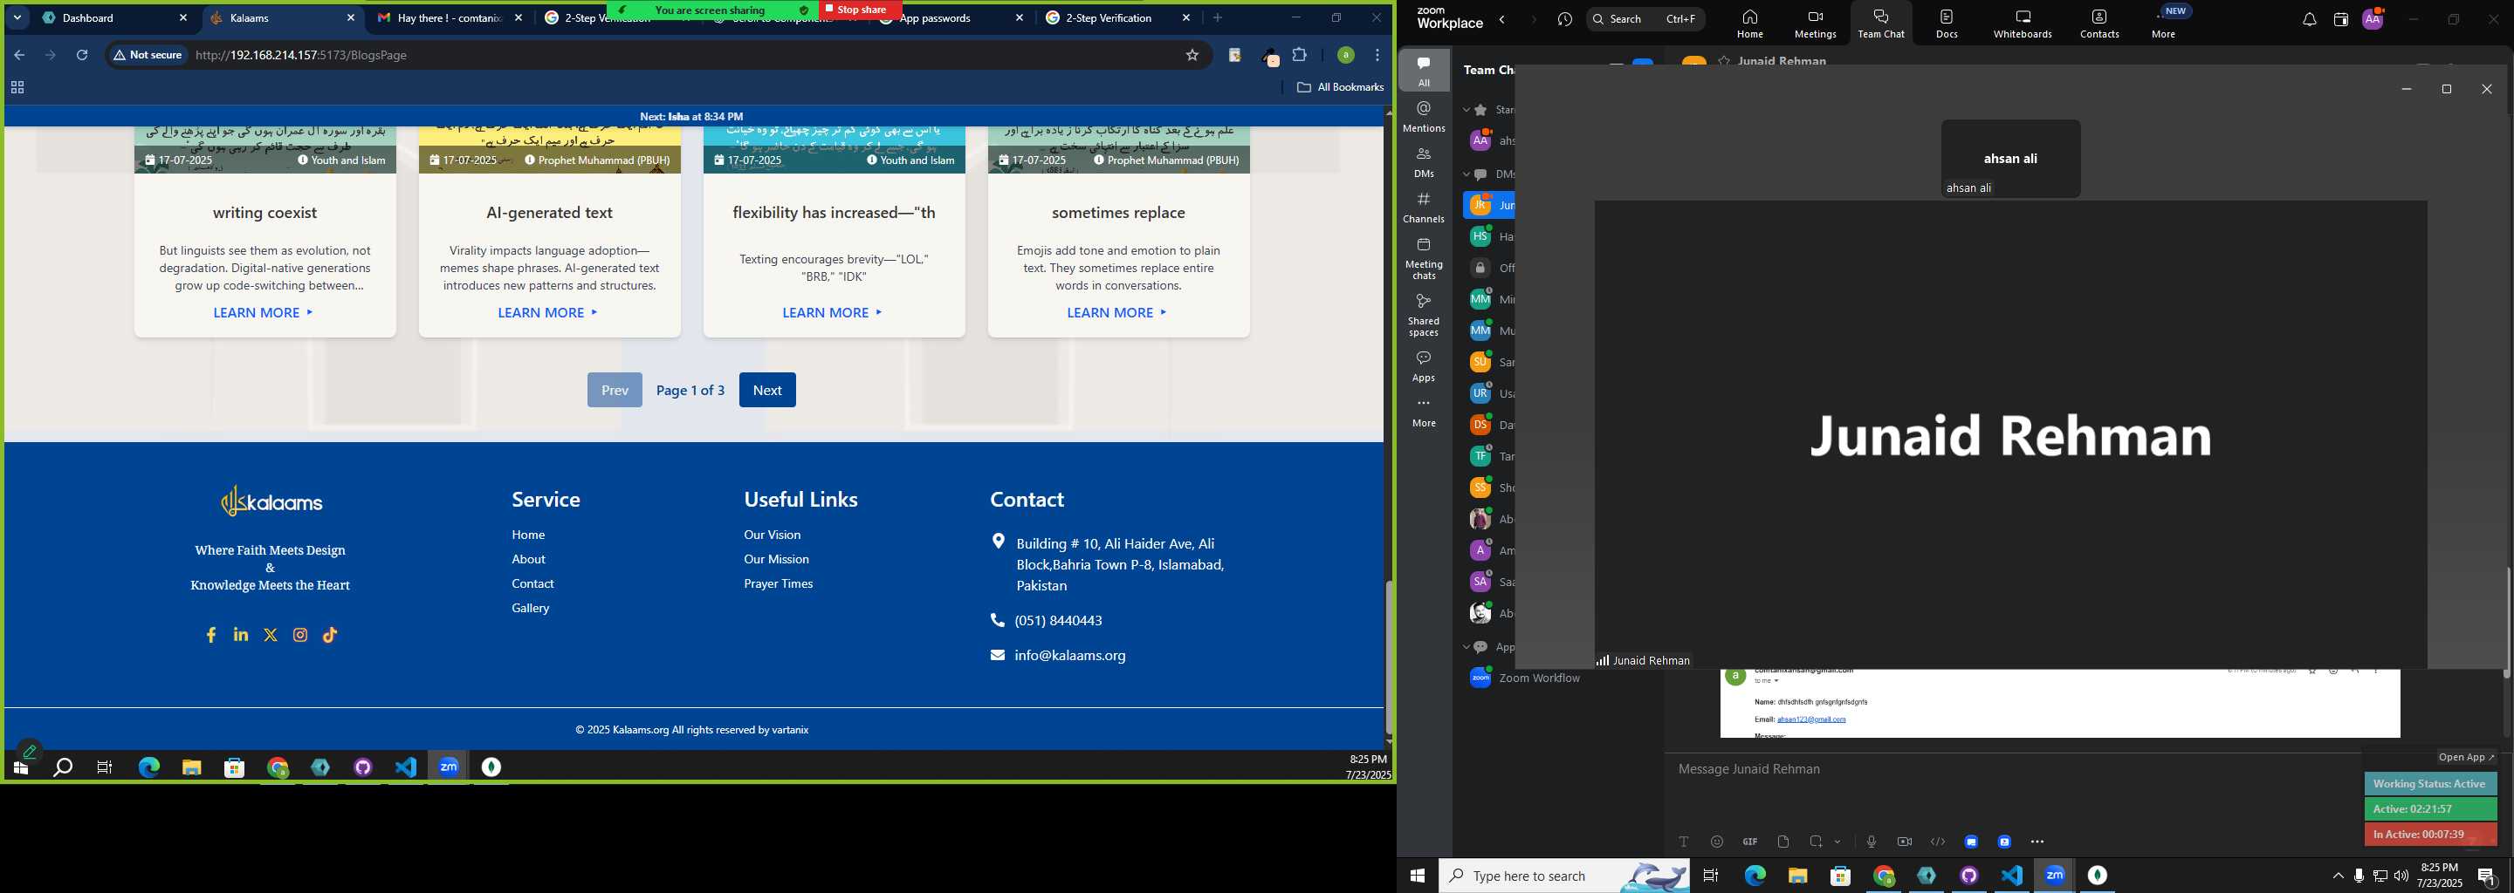Screen dimensions: 2514x893
Task: Open Visual Studio Code from right taskbar
Action: pyautogui.click(x=2011, y=876)
